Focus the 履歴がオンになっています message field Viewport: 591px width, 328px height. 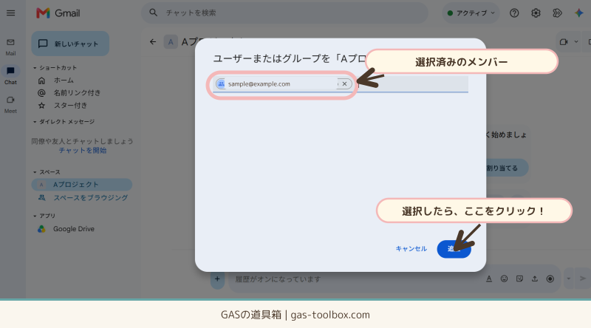coord(355,279)
